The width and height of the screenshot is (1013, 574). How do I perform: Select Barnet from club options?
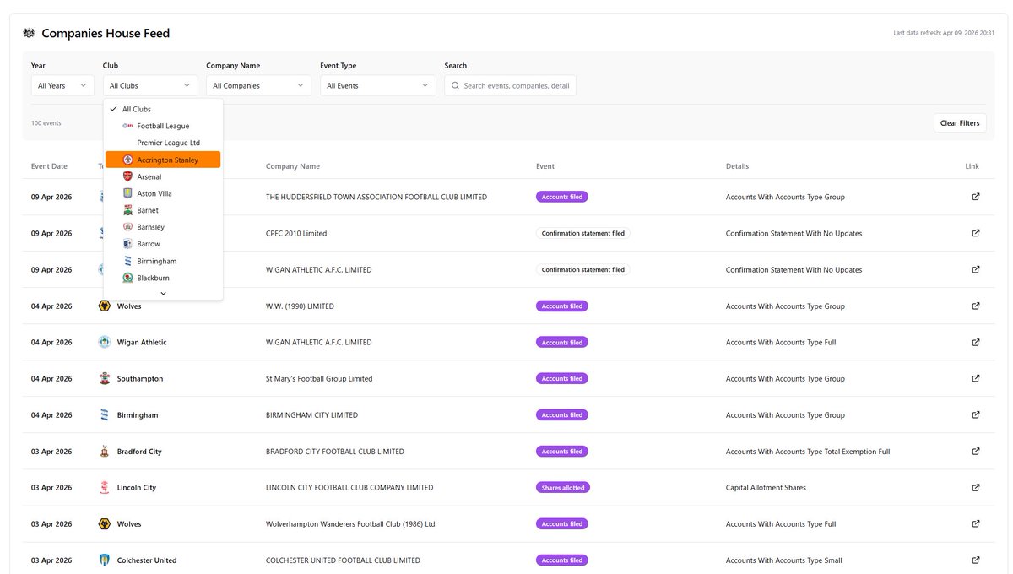pos(163,210)
